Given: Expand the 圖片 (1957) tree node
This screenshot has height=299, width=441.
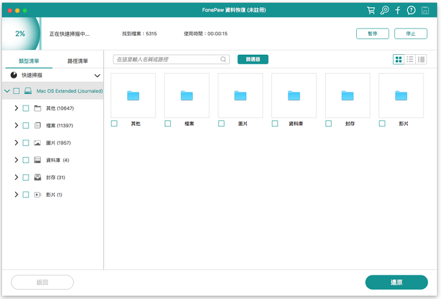Looking at the screenshot, I should pos(16,143).
